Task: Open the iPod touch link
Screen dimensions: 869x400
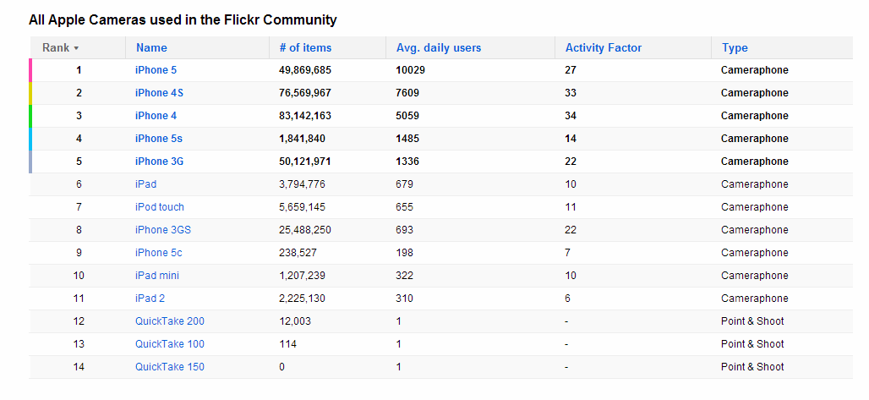Action: 160,207
